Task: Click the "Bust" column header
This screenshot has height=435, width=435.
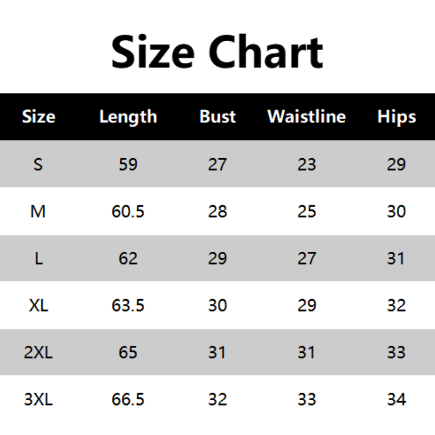Action: click(x=217, y=117)
